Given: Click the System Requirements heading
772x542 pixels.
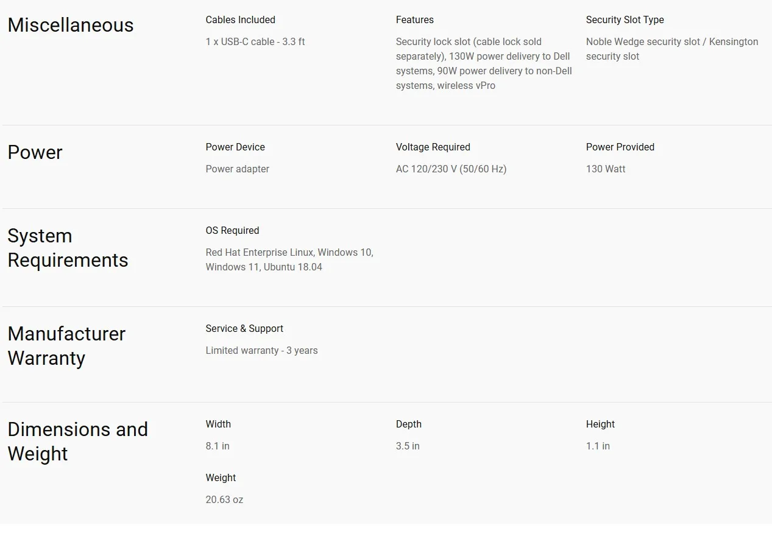Looking at the screenshot, I should [x=68, y=248].
